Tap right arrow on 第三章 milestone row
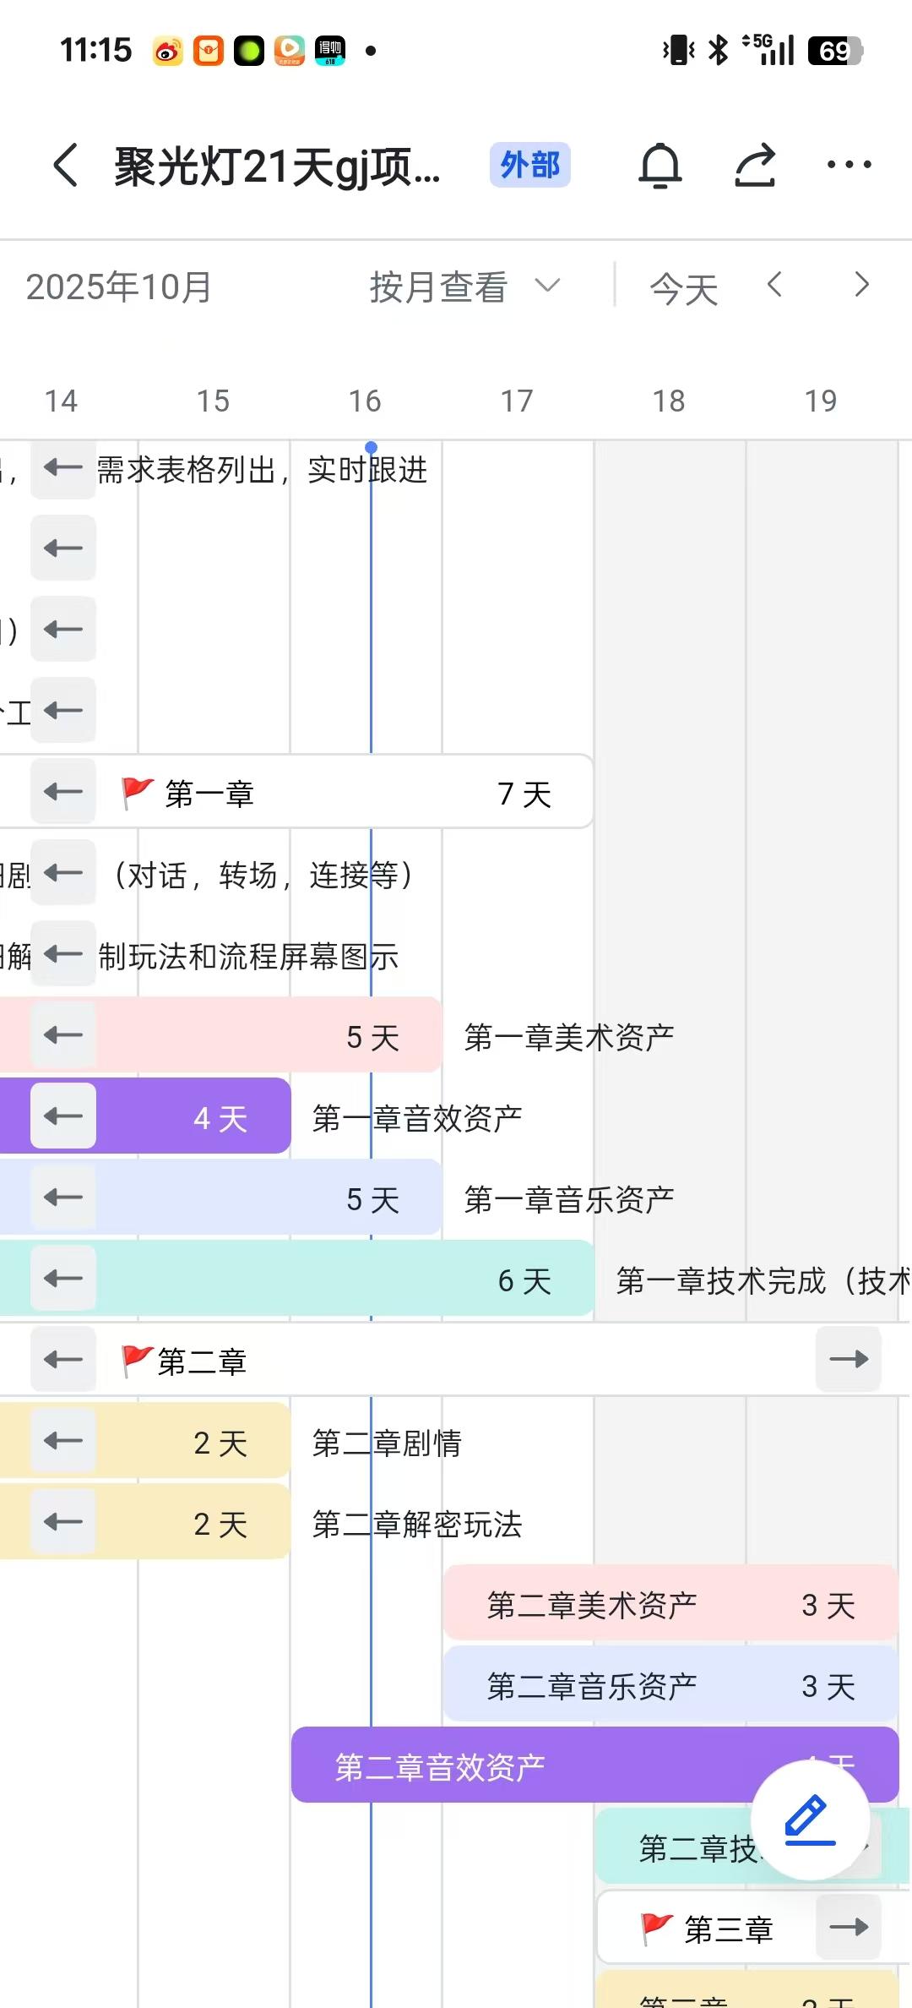Viewport: 912px width, 2008px height. coord(848,1928)
